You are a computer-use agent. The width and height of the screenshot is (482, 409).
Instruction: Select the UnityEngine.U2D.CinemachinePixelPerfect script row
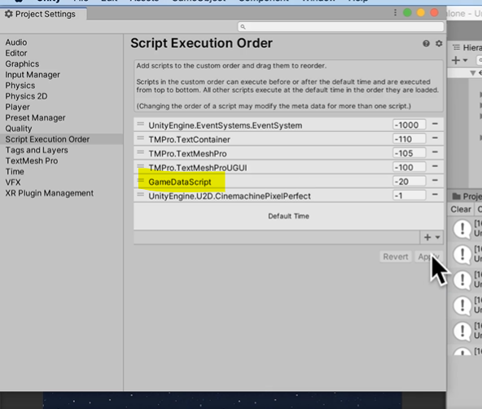(289, 196)
